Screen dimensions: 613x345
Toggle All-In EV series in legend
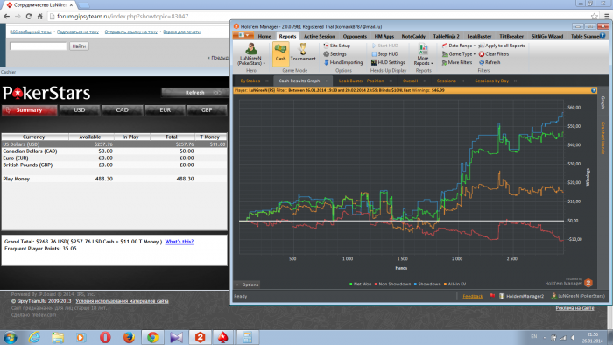454,284
